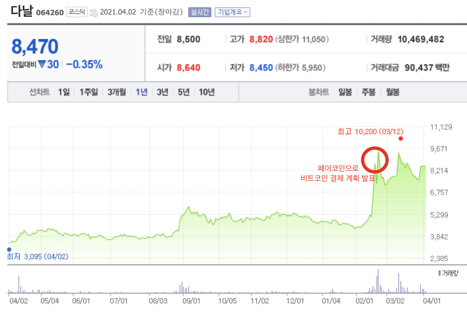Select the 3개월 period tab
Screen dimensions: 467x316
(116, 93)
